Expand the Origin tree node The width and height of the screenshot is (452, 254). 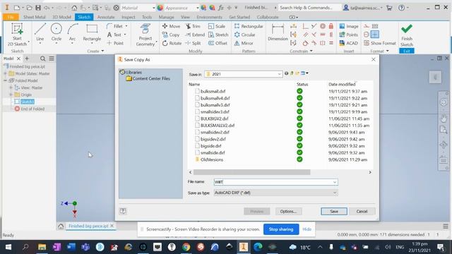click(x=11, y=95)
